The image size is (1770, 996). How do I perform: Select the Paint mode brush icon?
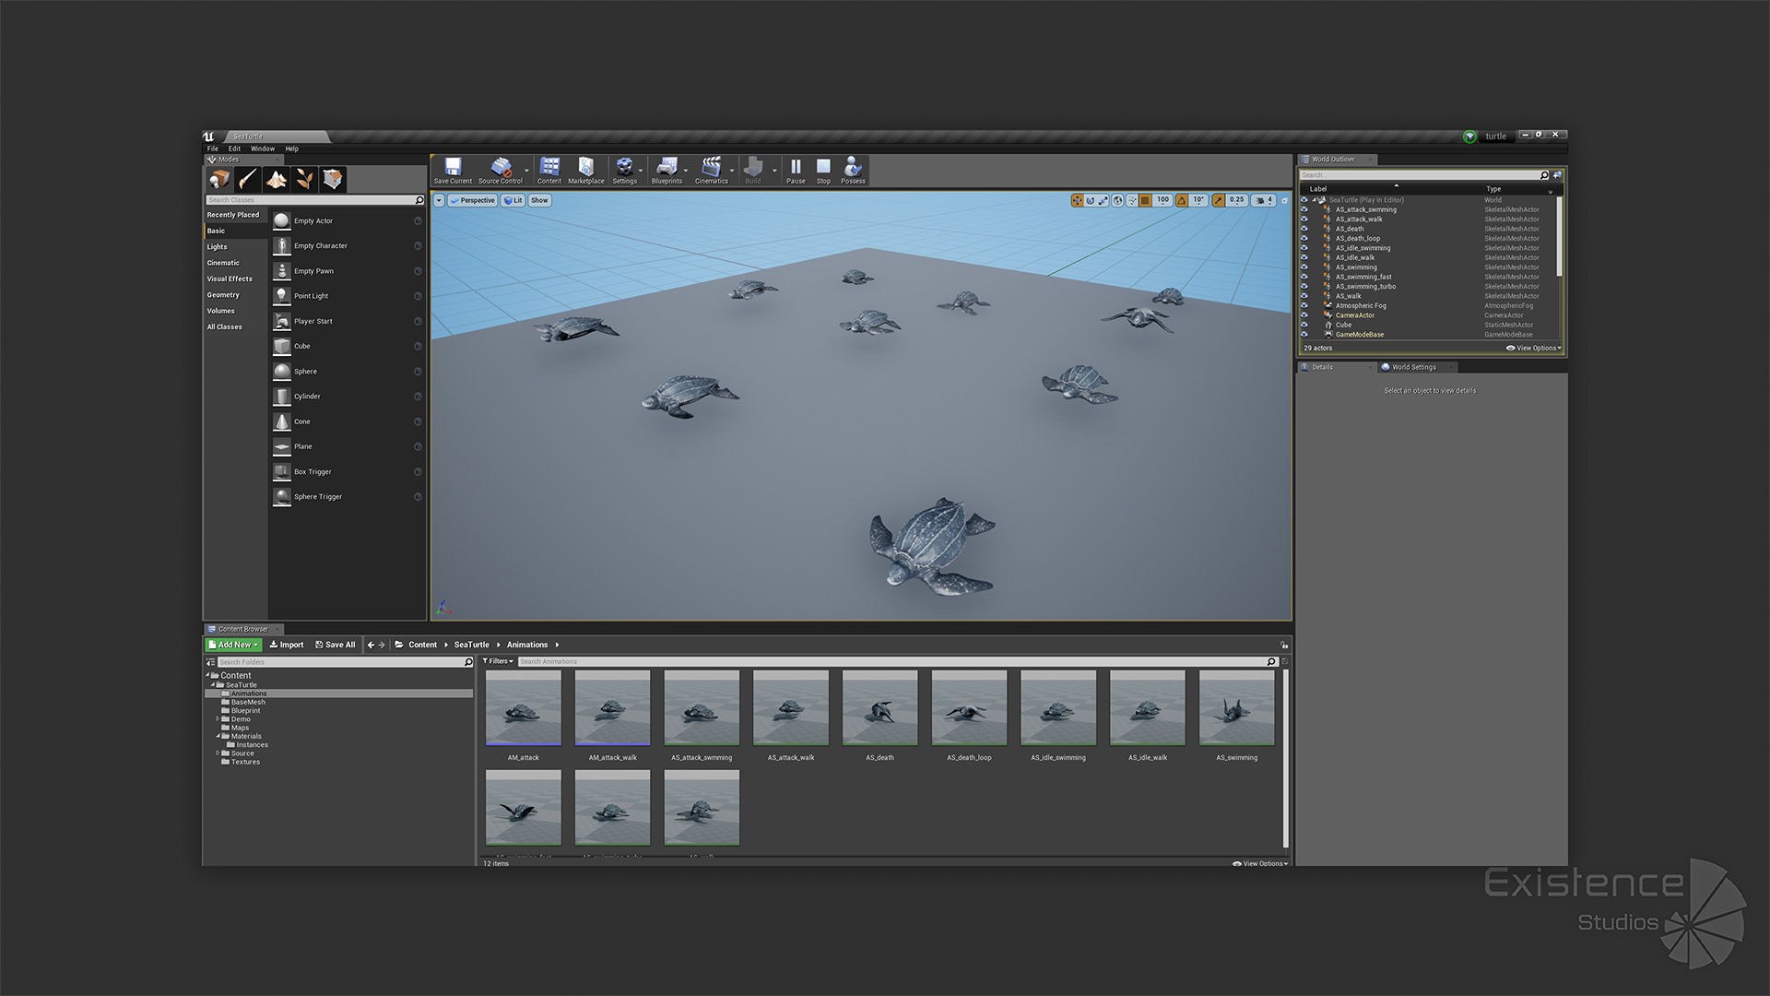[247, 179]
